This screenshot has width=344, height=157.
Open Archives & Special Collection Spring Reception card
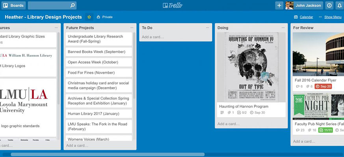pos(99,101)
